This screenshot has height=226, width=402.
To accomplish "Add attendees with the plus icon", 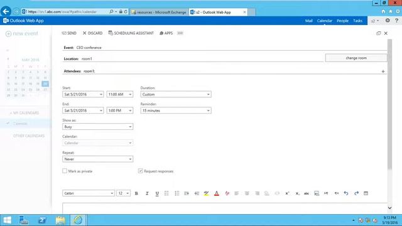I will [x=383, y=71].
